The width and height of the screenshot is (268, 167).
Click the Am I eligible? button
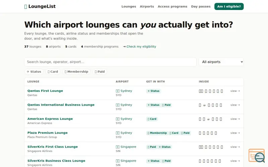(x=229, y=6)
